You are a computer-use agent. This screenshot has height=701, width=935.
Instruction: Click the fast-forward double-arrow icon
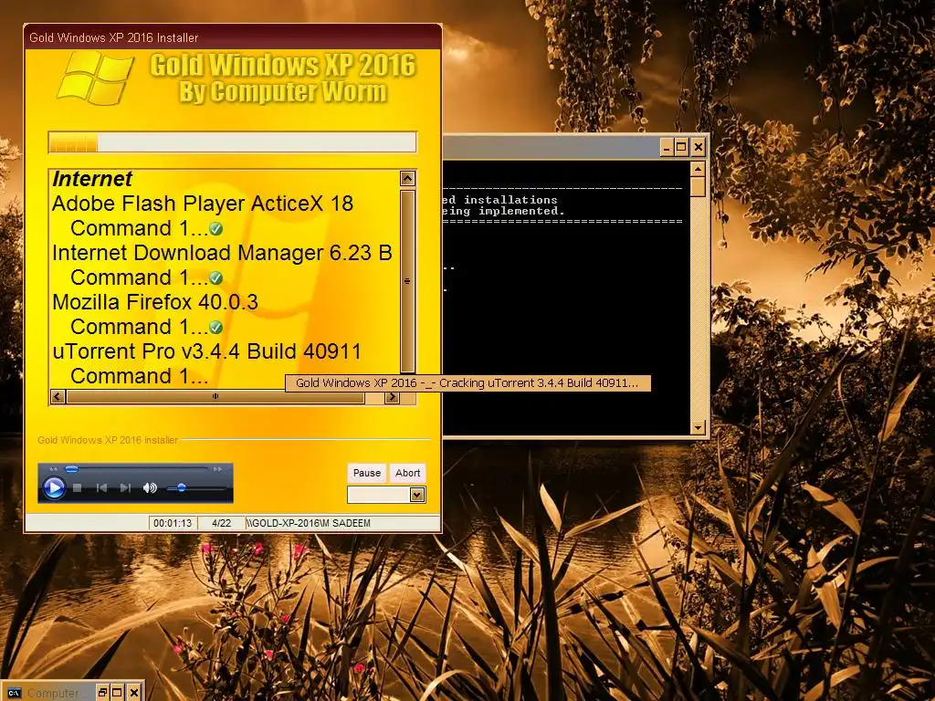click(x=217, y=469)
